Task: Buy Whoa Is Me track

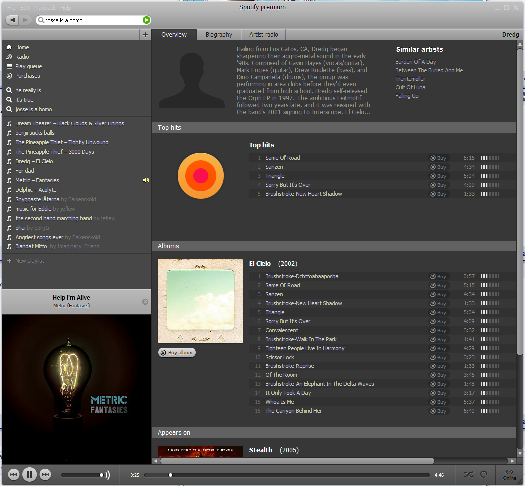Action: coord(438,402)
